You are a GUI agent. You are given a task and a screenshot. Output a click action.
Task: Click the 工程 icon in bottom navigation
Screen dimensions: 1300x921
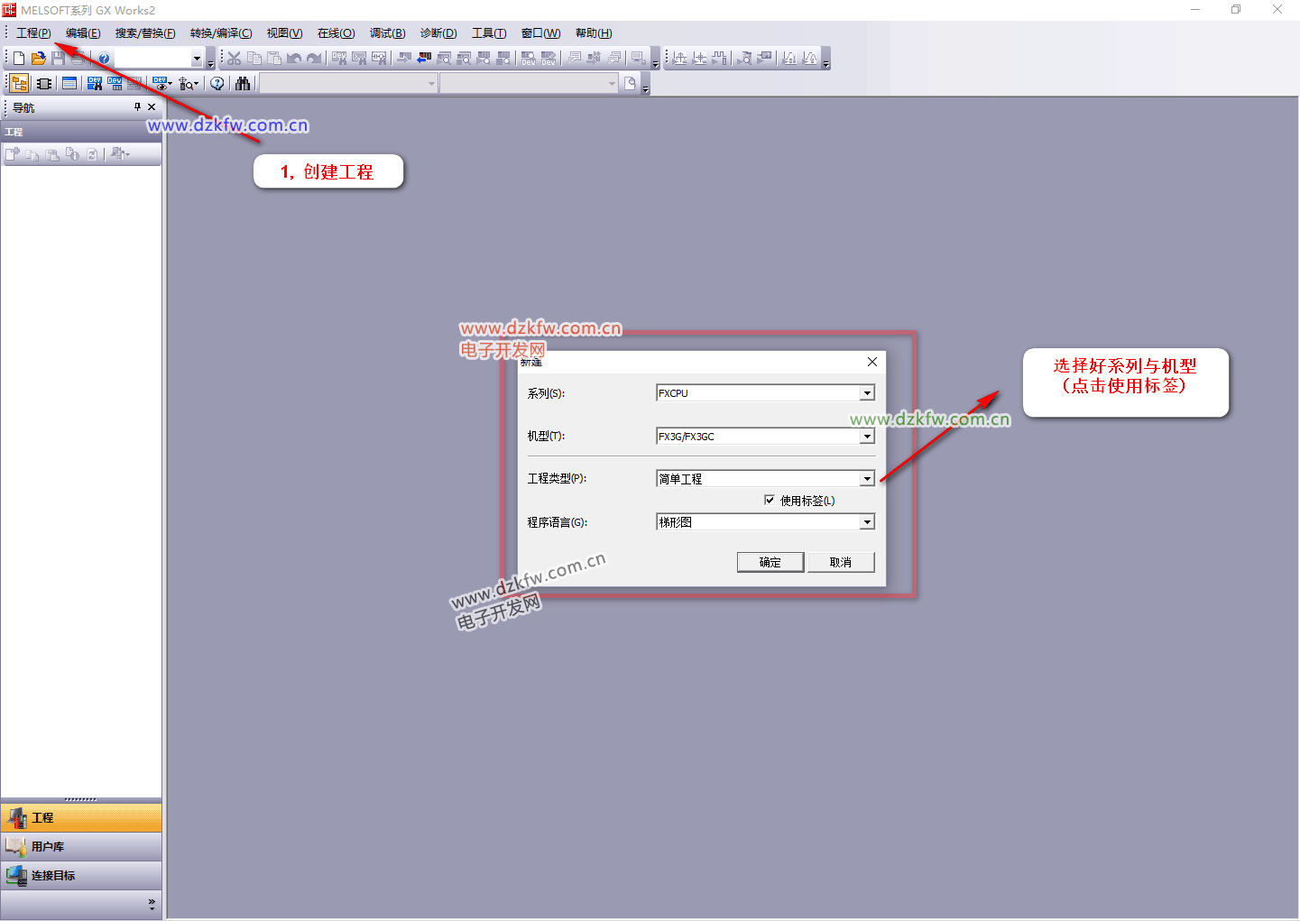pyautogui.click(x=17, y=818)
